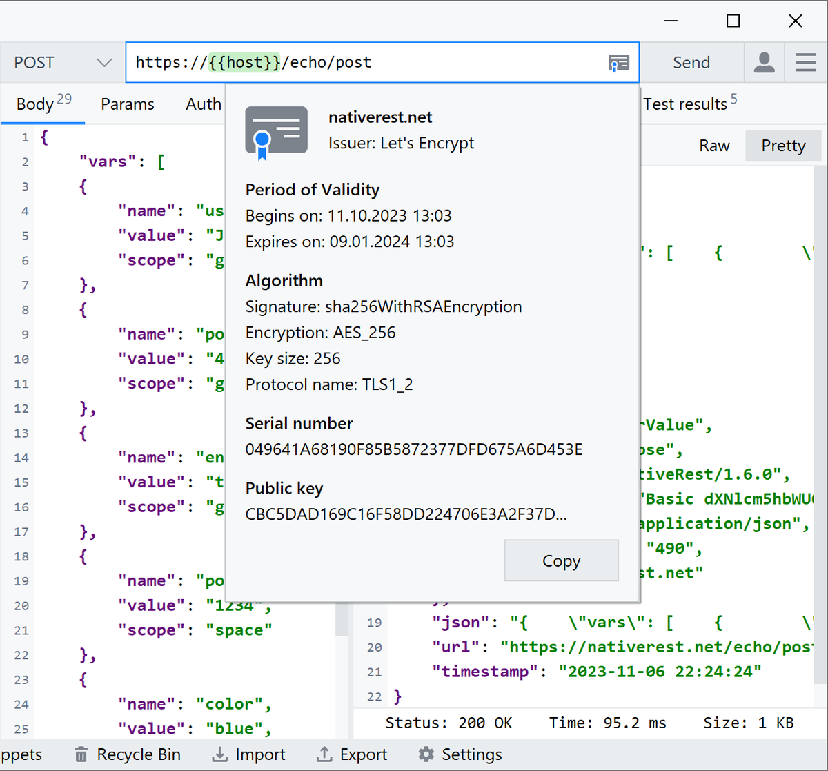This screenshot has height=771, width=828.
Task: Click the Export button
Action: pyautogui.click(x=352, y=754)
